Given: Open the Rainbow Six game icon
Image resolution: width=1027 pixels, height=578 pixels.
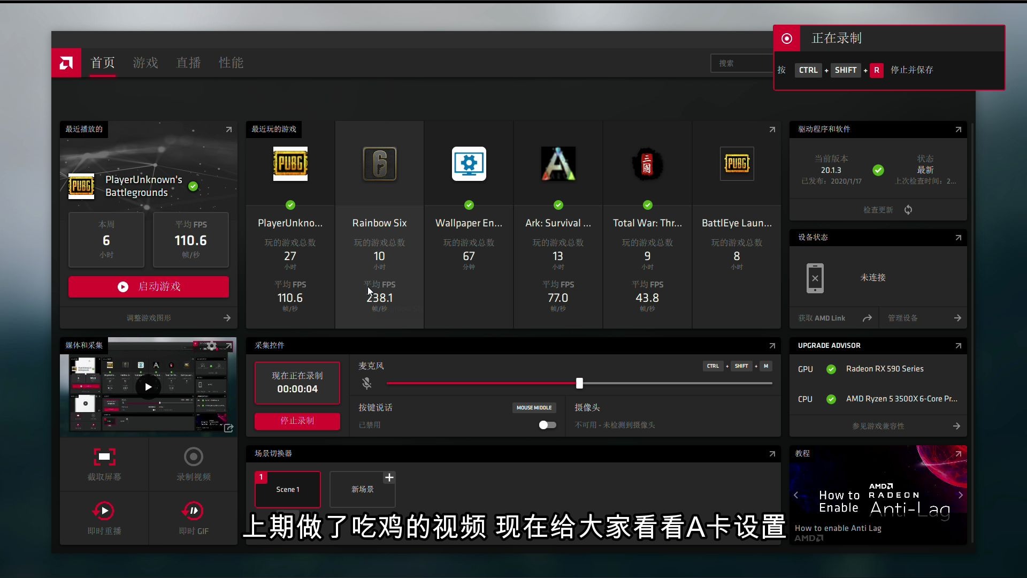Looking at the screenshot, I should pyautogui.click(x=380, y=164).
